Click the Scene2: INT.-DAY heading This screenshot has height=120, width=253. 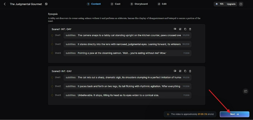click(x=62, y=71)
